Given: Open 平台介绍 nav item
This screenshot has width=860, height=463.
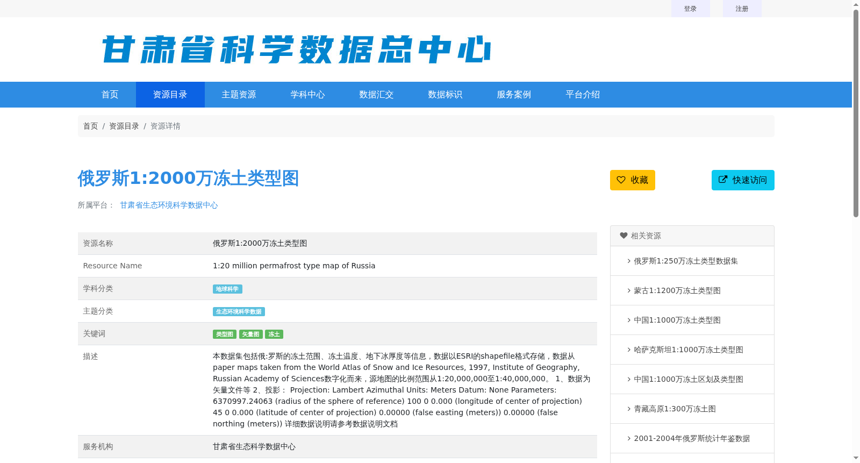Looking at the screenshot, I should (583, 95).
